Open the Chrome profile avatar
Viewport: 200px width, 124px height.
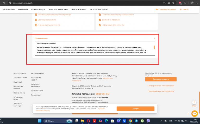pyautogui.click(x=192, y=3)
